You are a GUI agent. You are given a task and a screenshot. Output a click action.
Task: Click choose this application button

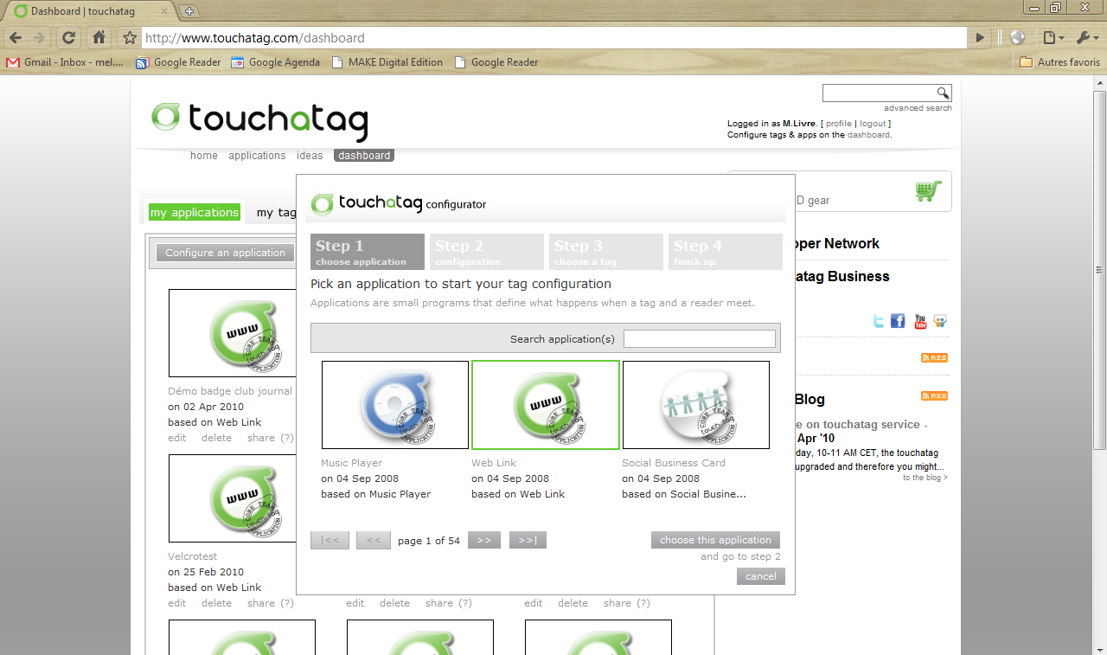click(716, 540)
